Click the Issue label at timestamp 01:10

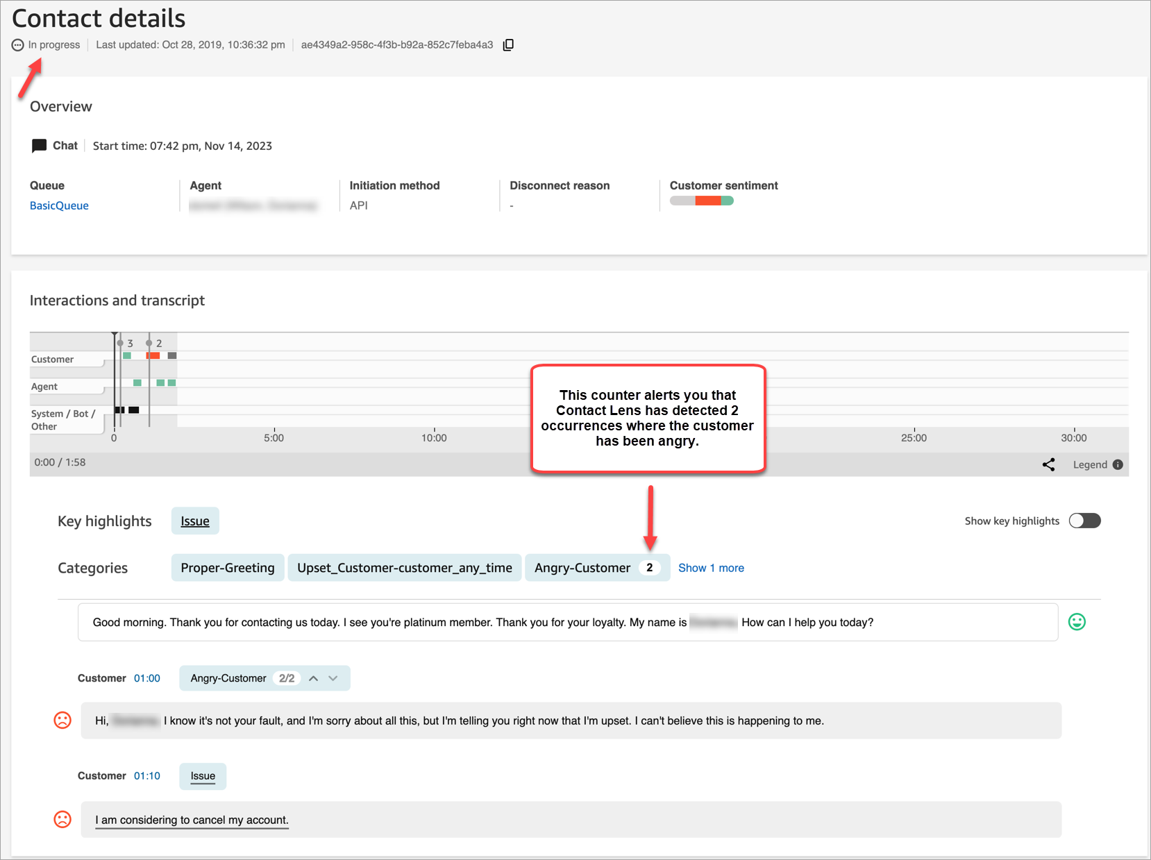coord(202,776)
